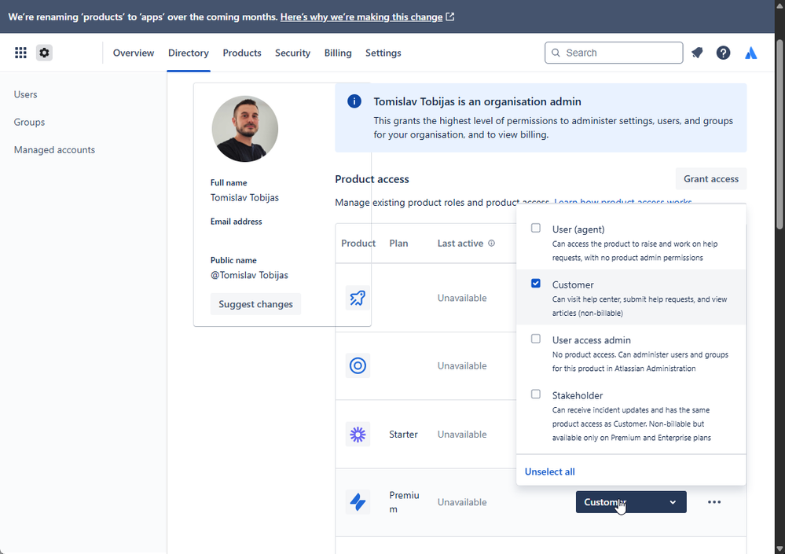Check the User access admin checkbox
This screenshot has height=554, width=785.
(536, 339)
